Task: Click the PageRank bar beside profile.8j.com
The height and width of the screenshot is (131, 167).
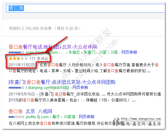Action: 16,117
